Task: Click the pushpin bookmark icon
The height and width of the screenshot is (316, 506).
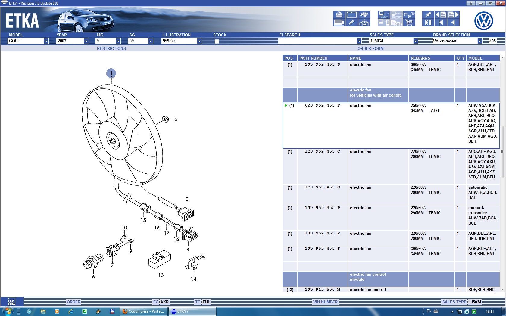Action: click(428, 15)
